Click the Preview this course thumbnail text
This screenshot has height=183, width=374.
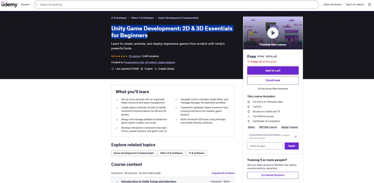(x=273, y=45)
